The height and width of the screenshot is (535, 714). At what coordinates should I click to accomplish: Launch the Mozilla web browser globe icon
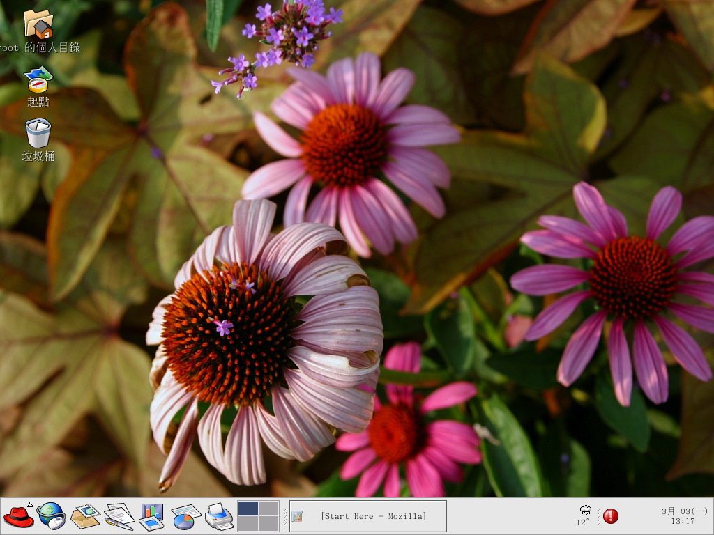click(51, 516)
